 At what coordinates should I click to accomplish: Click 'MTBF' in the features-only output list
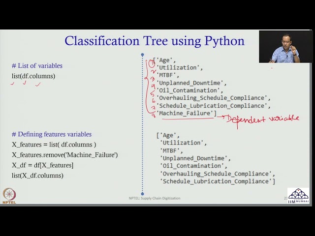pyautogui.click(x=170, y=150)
